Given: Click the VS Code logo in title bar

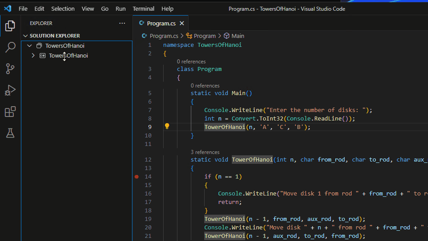Looking at the screenshot, I should click(8, 8).
